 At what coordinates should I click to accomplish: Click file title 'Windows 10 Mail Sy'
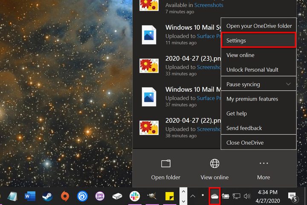[193, 27]
